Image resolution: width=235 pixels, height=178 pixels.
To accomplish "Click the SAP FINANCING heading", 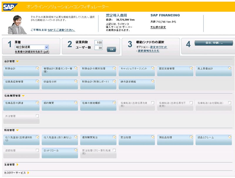I will coord(165,15).
